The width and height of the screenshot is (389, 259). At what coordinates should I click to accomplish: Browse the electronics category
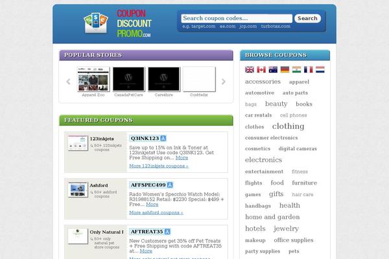pyautogui.click(x=263, y=160)
